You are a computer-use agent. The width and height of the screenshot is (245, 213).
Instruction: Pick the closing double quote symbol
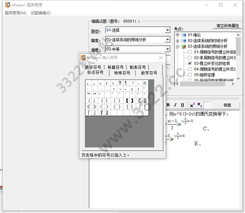tap(95, 94)
